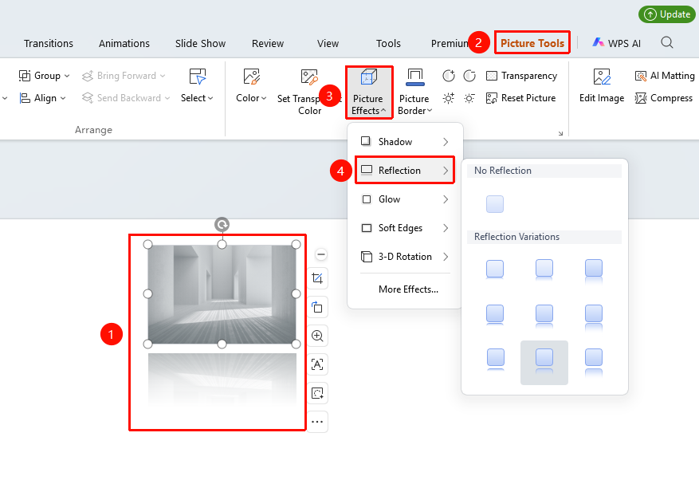Open the Reflection submenu
Image resolution: width=699 pixels, height=480 pixels.
(405, 171)
